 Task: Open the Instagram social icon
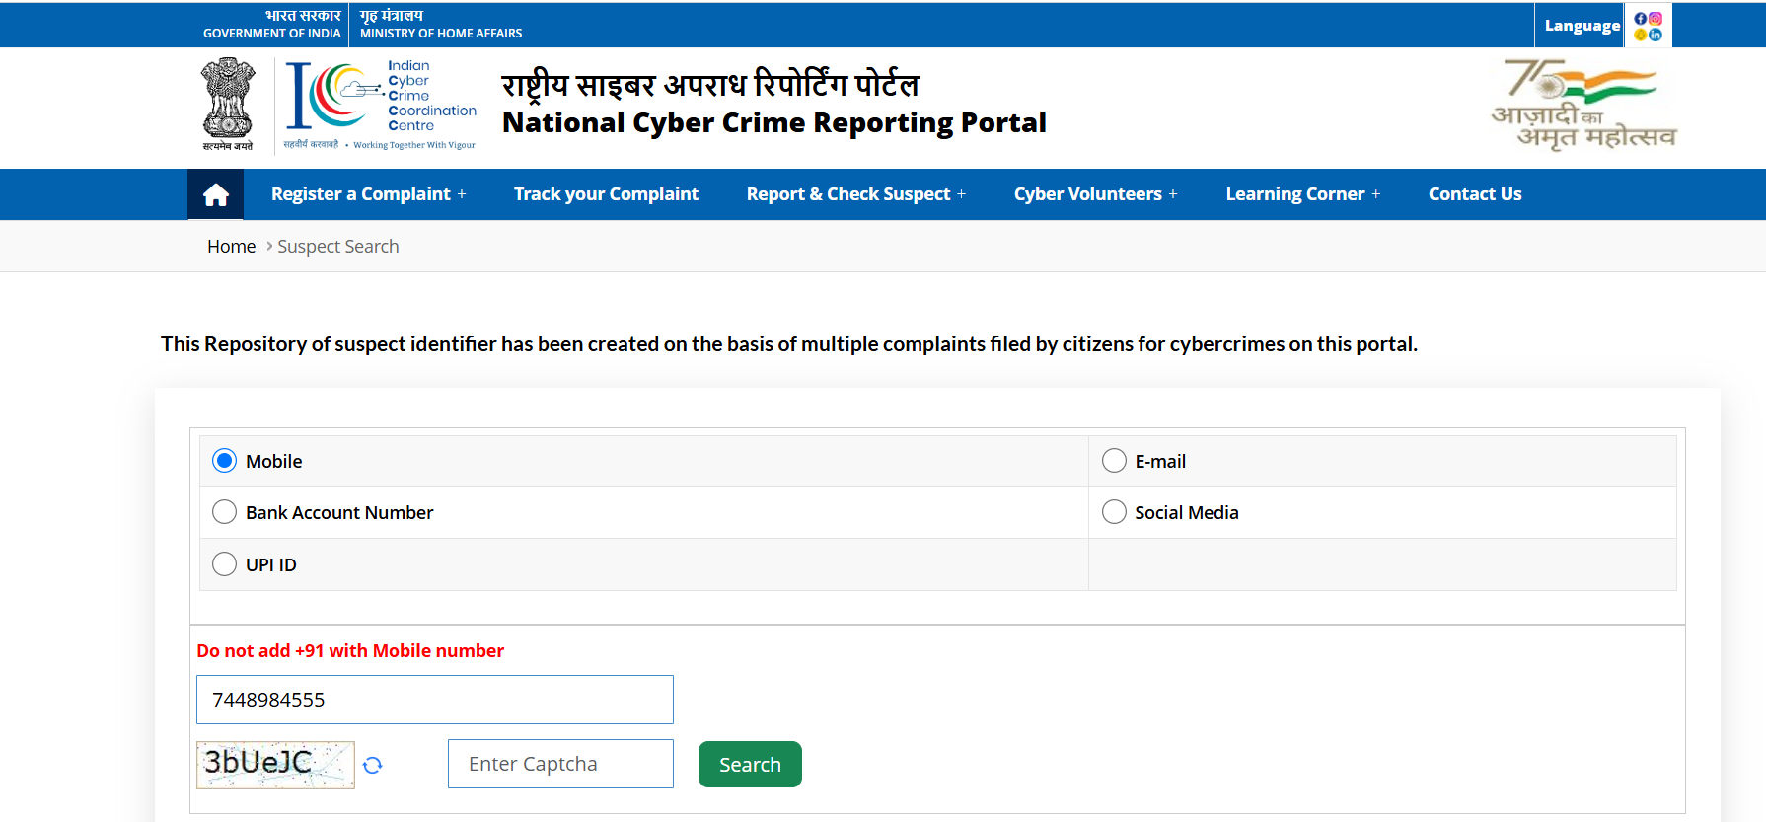[x=1656, y=19]
